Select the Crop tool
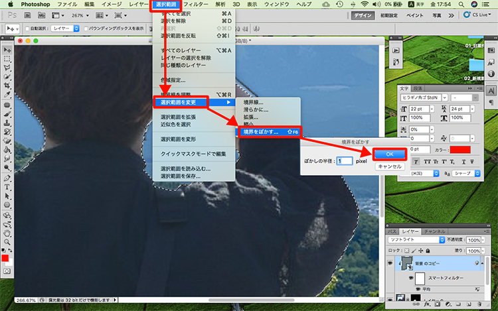498x311 pixels. tap(7, 86)
